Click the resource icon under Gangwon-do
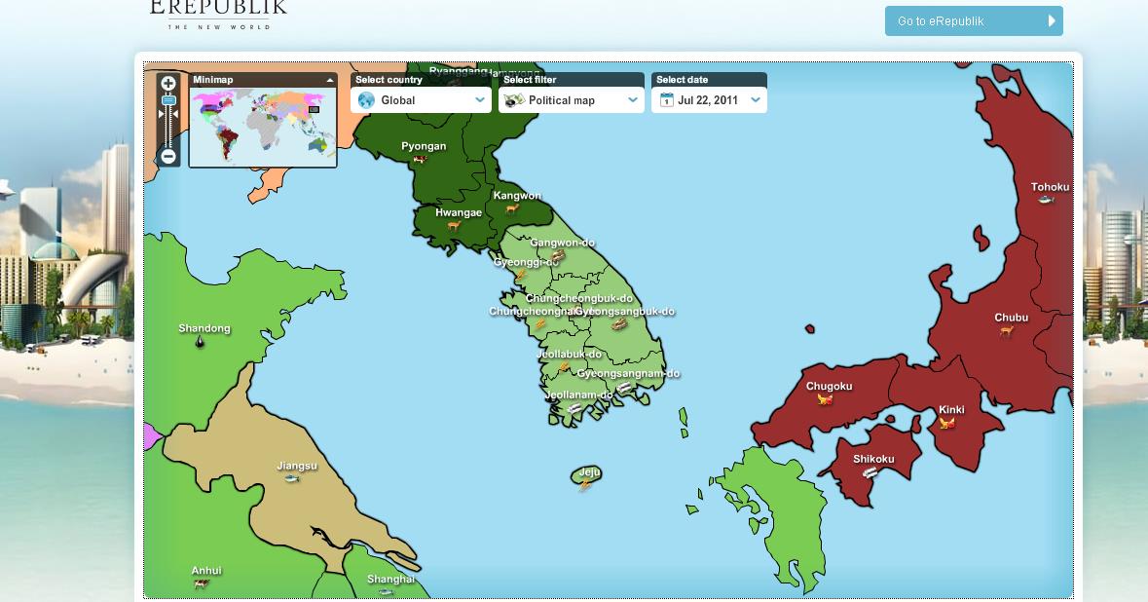The image size is (1148, 602). (558, 255)
